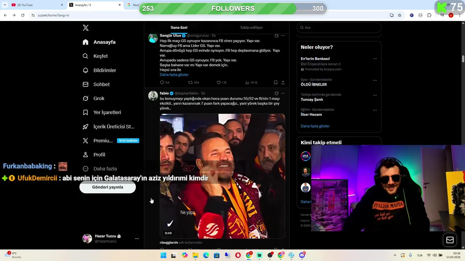Open options for En'lerin Bankası trend
The width and height of the screenshot is (465, 261).
tap(375, 59)
